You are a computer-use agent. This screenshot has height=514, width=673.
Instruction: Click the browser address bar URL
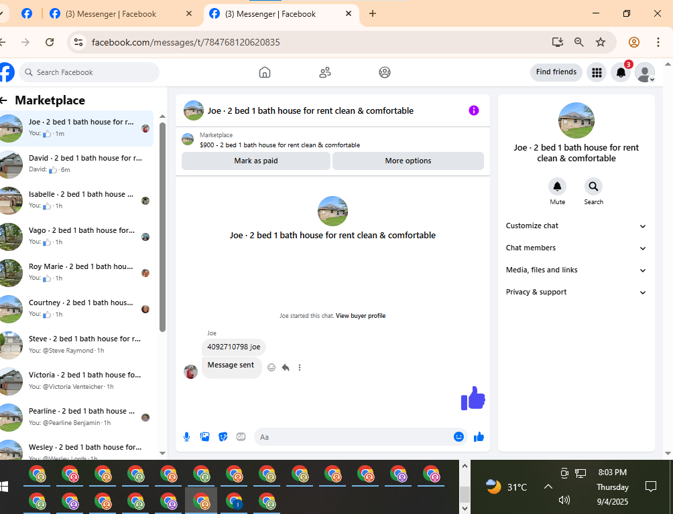pyautogui.click(x=186, y=42)
